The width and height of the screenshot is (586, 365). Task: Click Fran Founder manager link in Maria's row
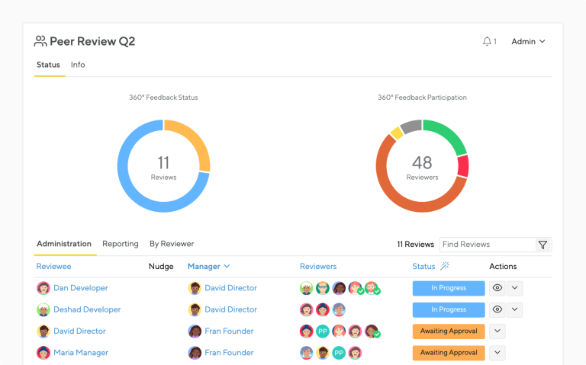[229, 353]
